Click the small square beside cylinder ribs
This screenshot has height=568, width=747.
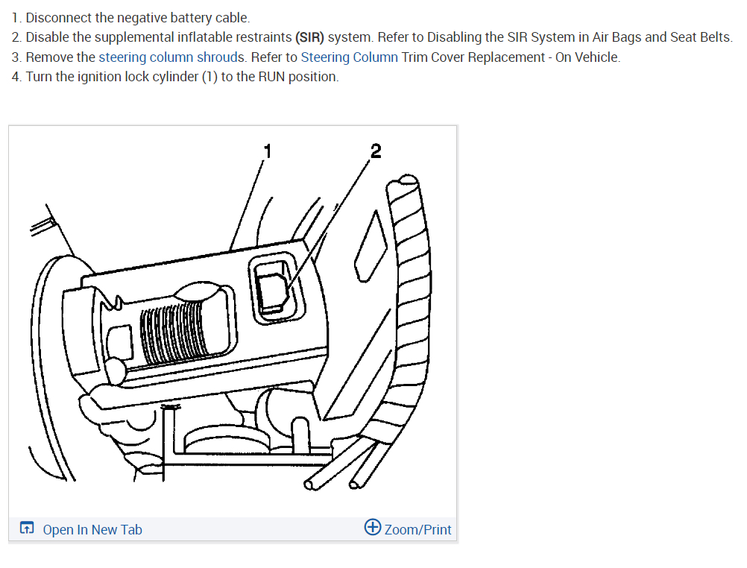click(x=120, y=342)
